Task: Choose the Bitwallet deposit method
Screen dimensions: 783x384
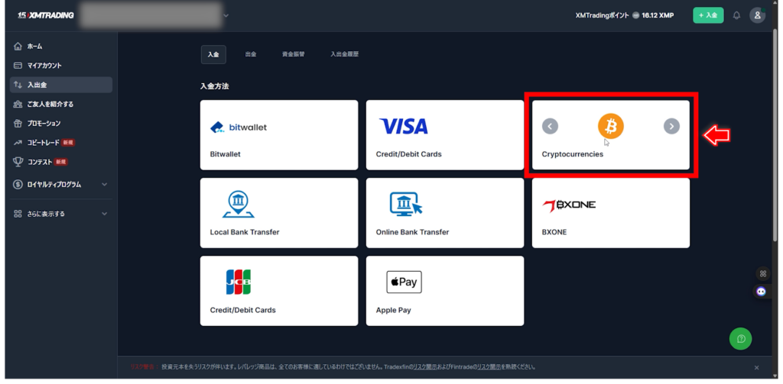Action: 278,135
